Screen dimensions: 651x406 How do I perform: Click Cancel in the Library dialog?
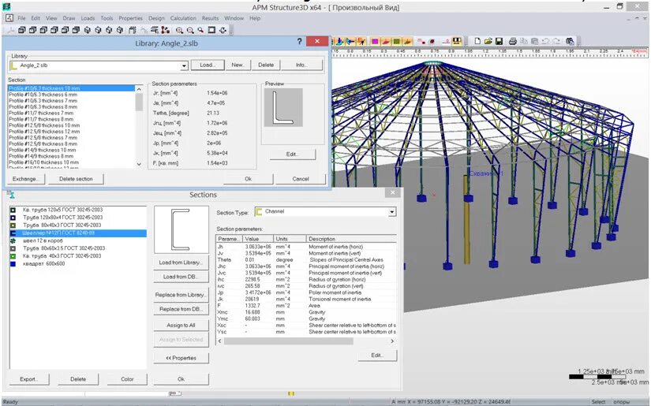301,179
